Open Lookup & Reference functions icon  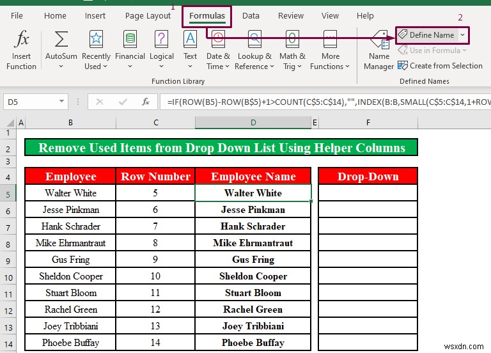click(254, 39)
